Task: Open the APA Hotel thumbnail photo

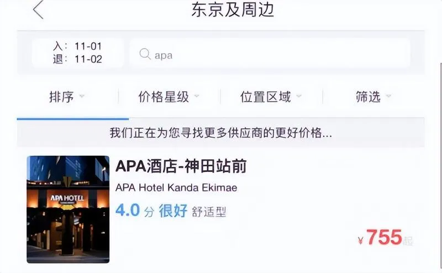Action: pyautogui.click(x=68, y=209)
